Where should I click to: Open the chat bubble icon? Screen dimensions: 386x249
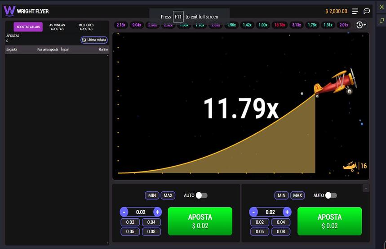(367, 11)
